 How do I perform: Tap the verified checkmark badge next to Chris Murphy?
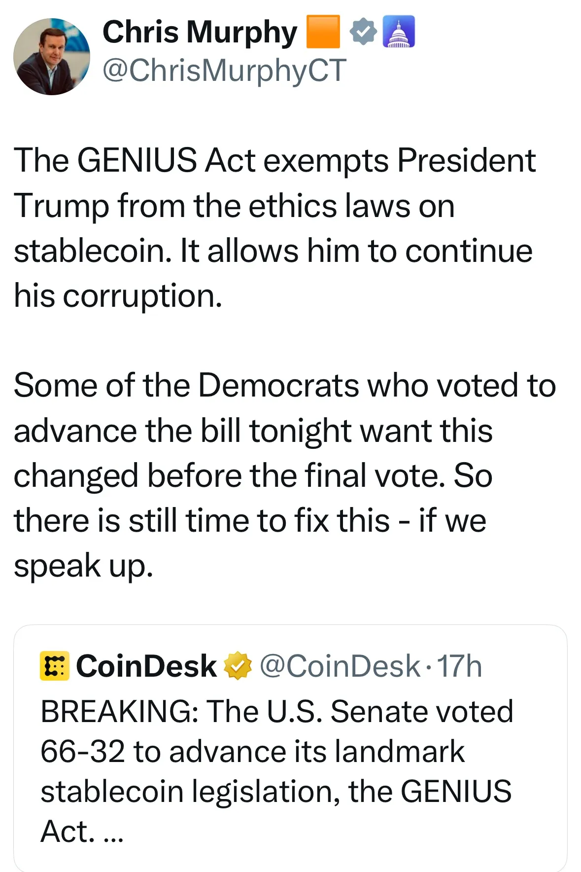(x=363, y=32)
